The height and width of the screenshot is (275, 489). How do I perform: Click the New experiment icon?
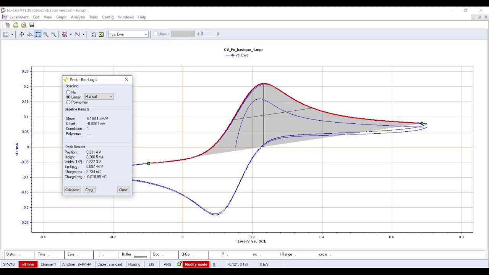tap(8, 25)
